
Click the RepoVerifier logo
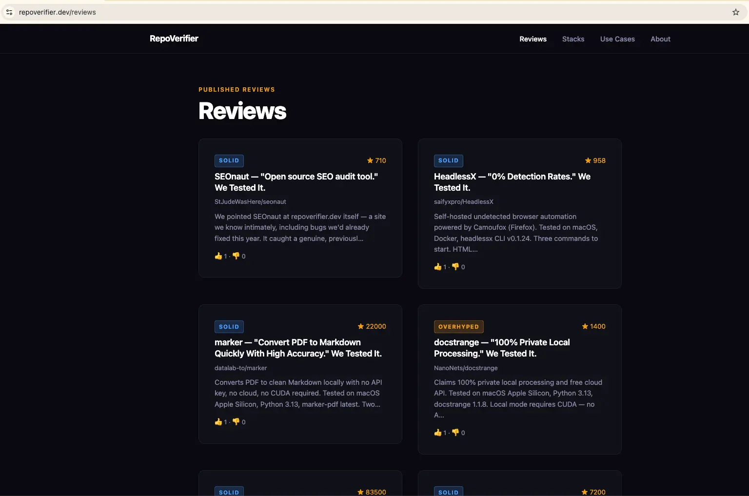[x=174, y=39]
